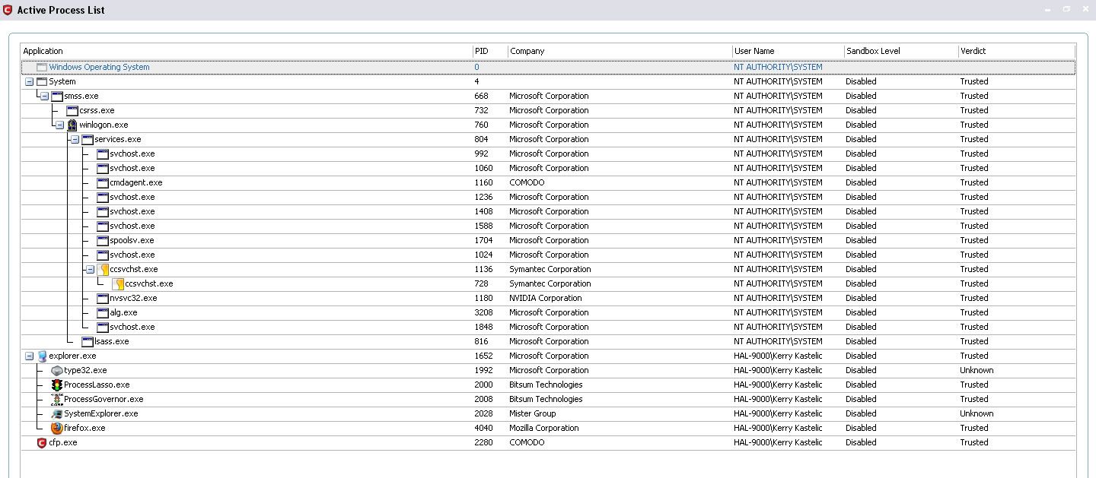Restore the Active Process List window
This screenshot has width=1096, height=478.
coord(1066,9)
